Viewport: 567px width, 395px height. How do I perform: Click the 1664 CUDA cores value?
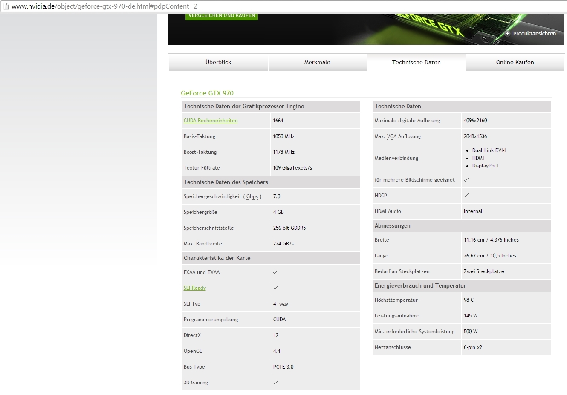(x=278, y=121)
